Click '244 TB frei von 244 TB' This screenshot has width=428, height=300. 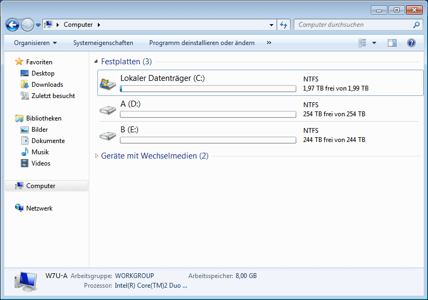pos(334,140)
